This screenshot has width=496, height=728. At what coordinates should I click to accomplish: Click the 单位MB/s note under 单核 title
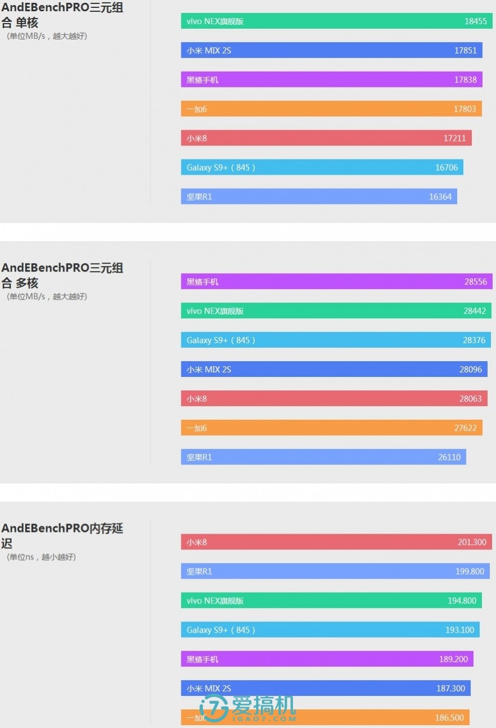[x=47, y=36]
